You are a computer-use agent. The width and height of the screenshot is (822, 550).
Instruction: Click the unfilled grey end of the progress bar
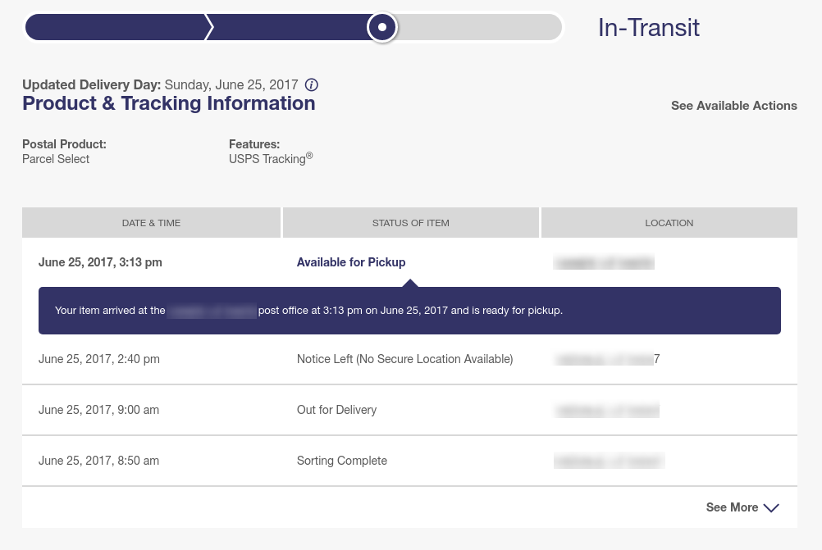coord(479,27)
